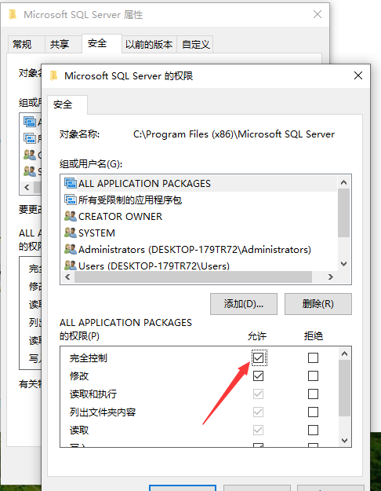Click down arrow of permissions list scrollbar

point(344,441)
